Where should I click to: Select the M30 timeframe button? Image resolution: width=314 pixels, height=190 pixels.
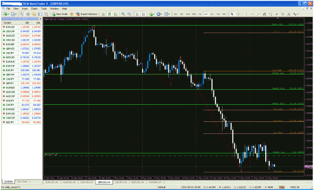coord(193,14)
